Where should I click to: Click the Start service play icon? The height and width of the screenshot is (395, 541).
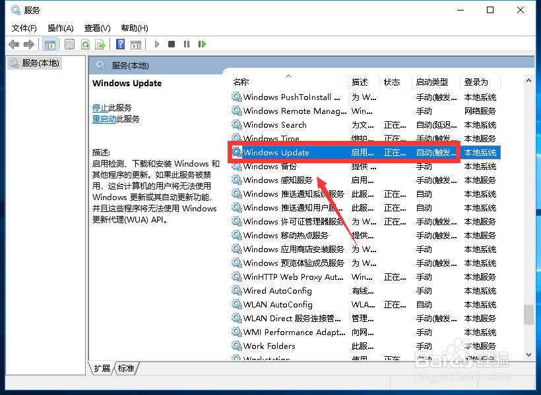click(x=157, y=44)
